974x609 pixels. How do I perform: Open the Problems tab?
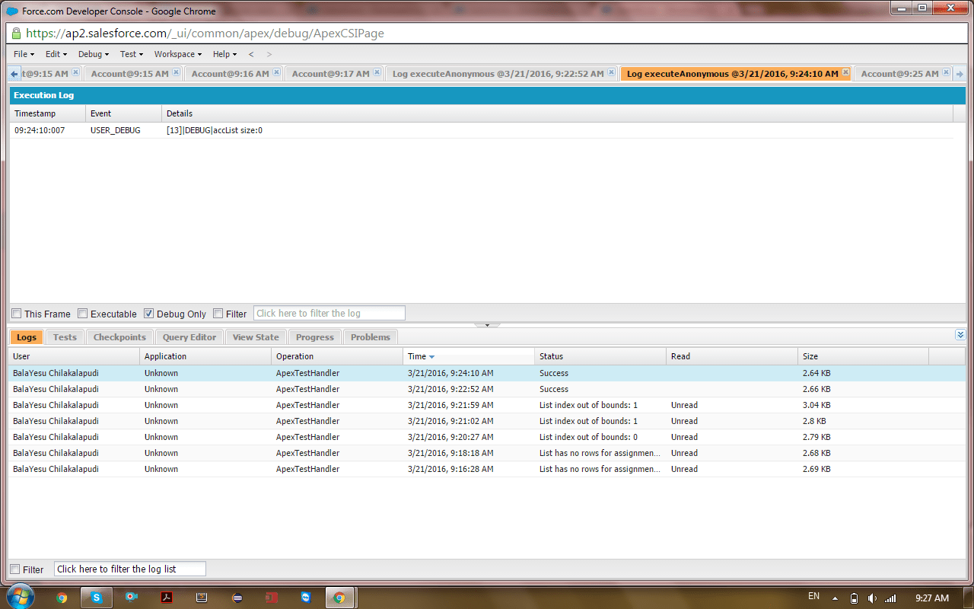pos(371,337)
